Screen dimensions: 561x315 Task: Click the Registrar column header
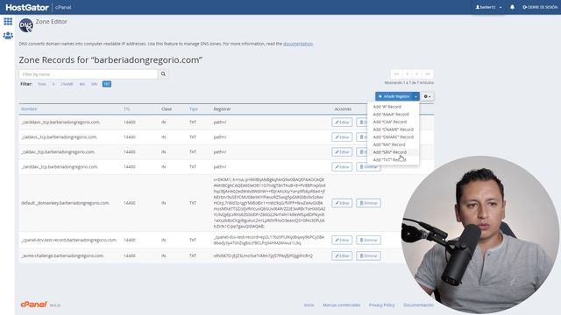[222, 108]
